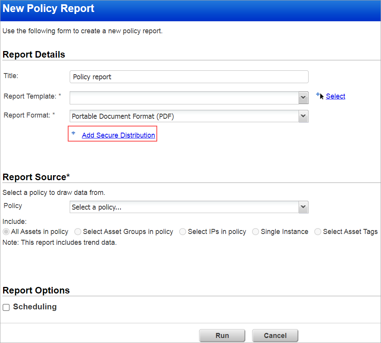Select the All Assets in policy option
The width and height of the screenshot is (381, 343).
(5, 232)
